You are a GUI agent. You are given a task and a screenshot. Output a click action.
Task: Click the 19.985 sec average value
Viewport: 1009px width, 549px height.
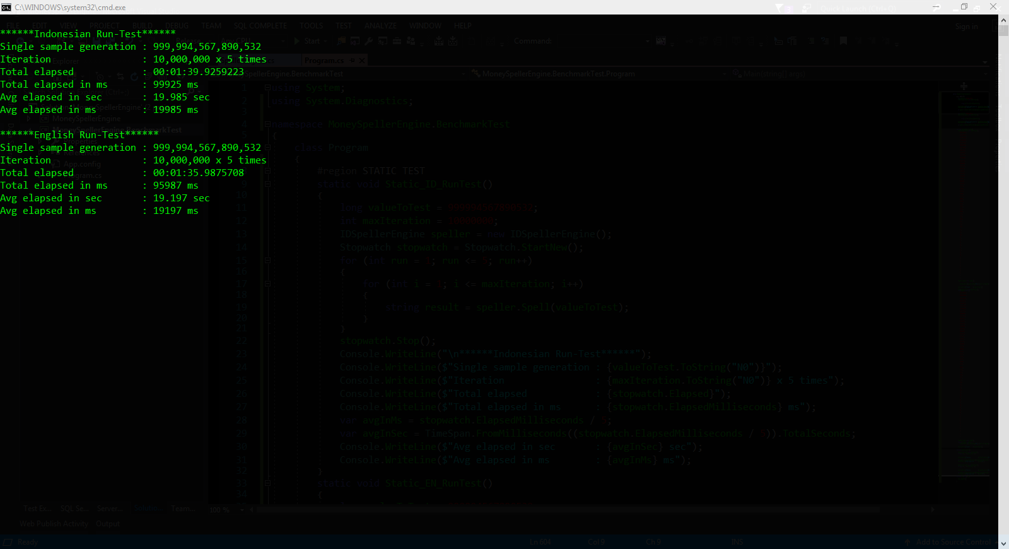[x=182, y=97]
